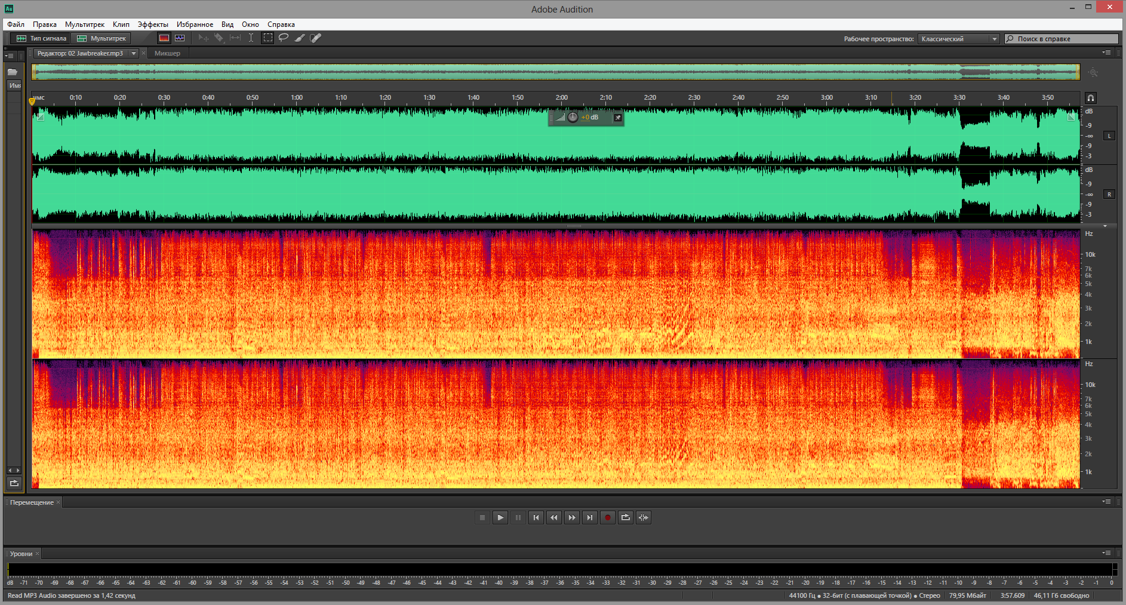This screenshot has height=605, width=1126.
Task: Collapse the spectral display arrow under dB scale
Action: [1105, 226]
